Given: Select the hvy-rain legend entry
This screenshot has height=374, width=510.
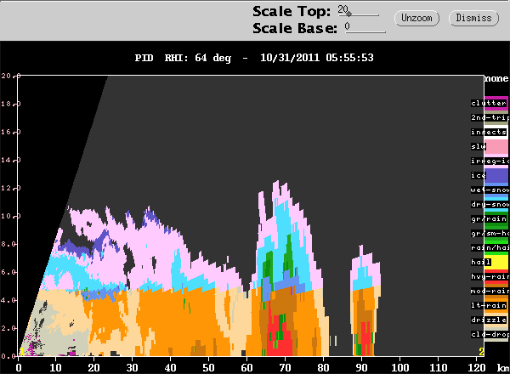Looking at the screenshot, I should pos(490,276).
